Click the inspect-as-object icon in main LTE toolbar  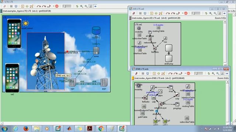(x=11, y=6)
